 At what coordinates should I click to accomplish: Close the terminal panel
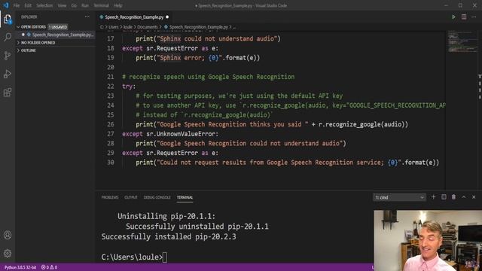(474, 197)
